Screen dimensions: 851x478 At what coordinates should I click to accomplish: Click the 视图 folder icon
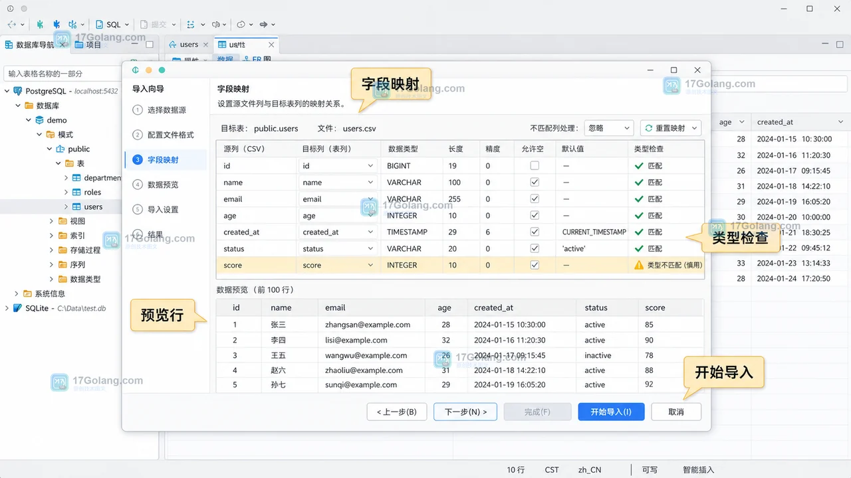(62, 221)
